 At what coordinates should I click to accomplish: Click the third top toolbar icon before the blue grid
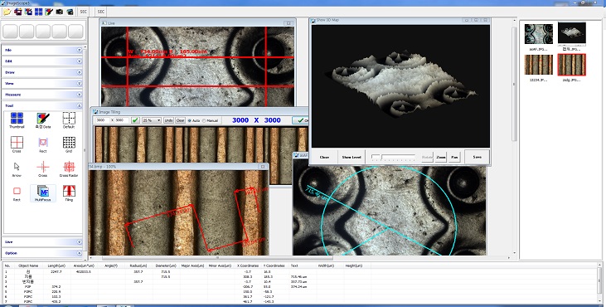(28, 12)
